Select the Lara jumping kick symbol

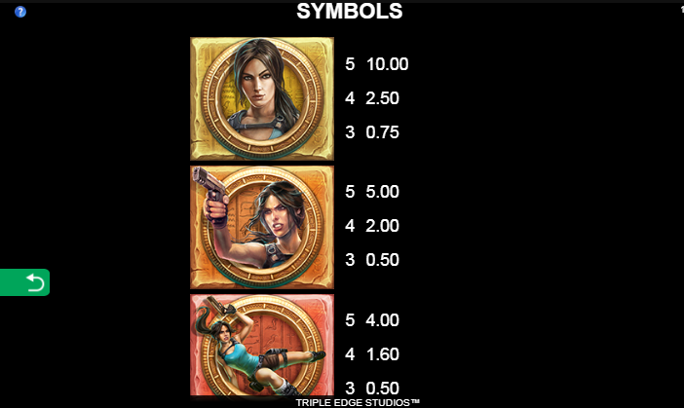[x=262, y=346]
